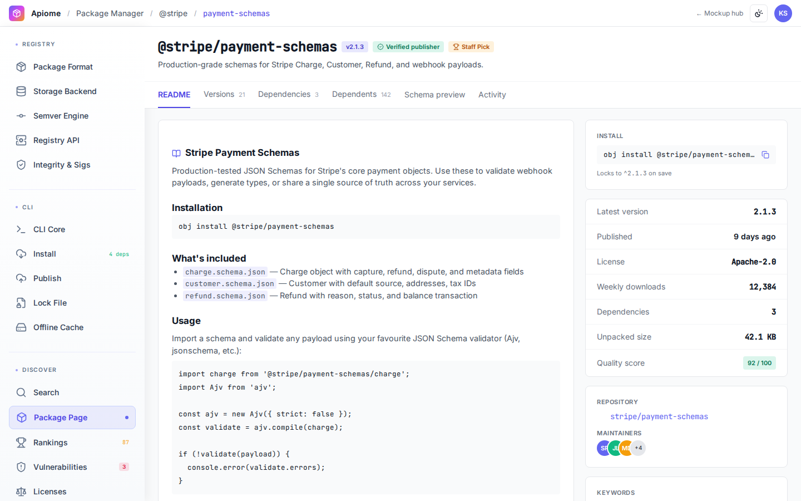Click the Staff Pick badge
Viewport: 801px width, 501px height.
[471, 47]
